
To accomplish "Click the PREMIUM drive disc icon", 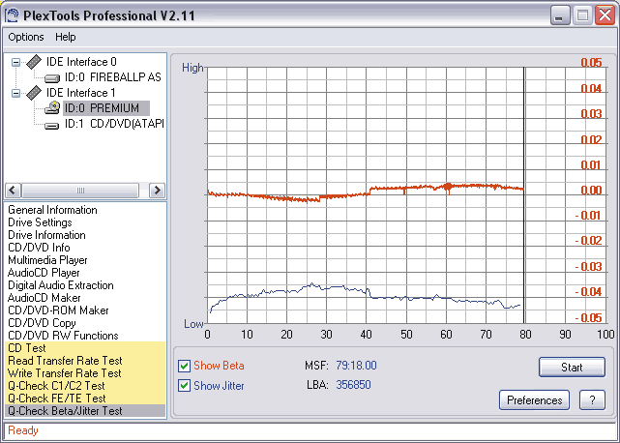I will tap(52, 108).
